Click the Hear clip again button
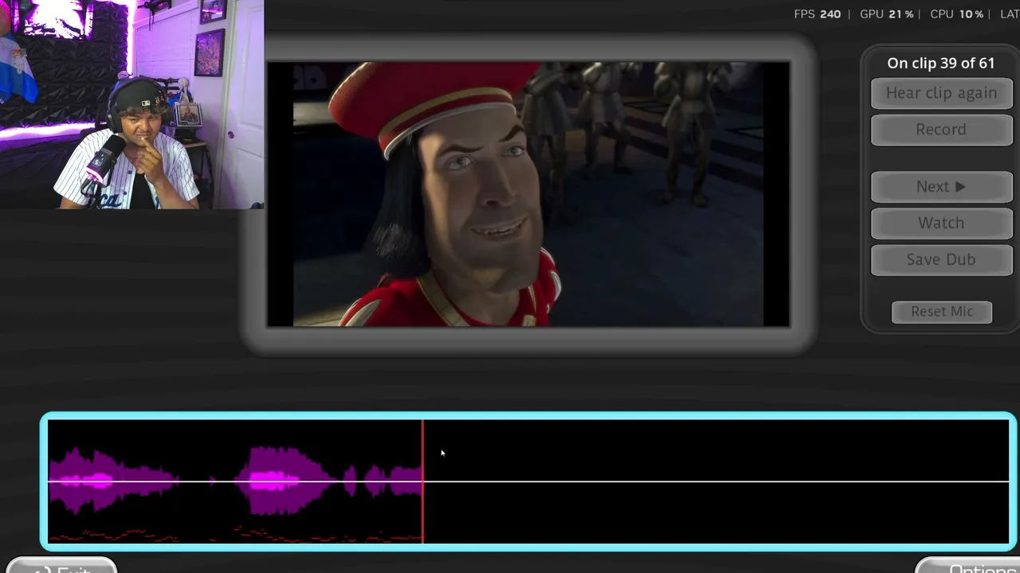The height and width of the screenshot is (573, 1020). (941, 93)
